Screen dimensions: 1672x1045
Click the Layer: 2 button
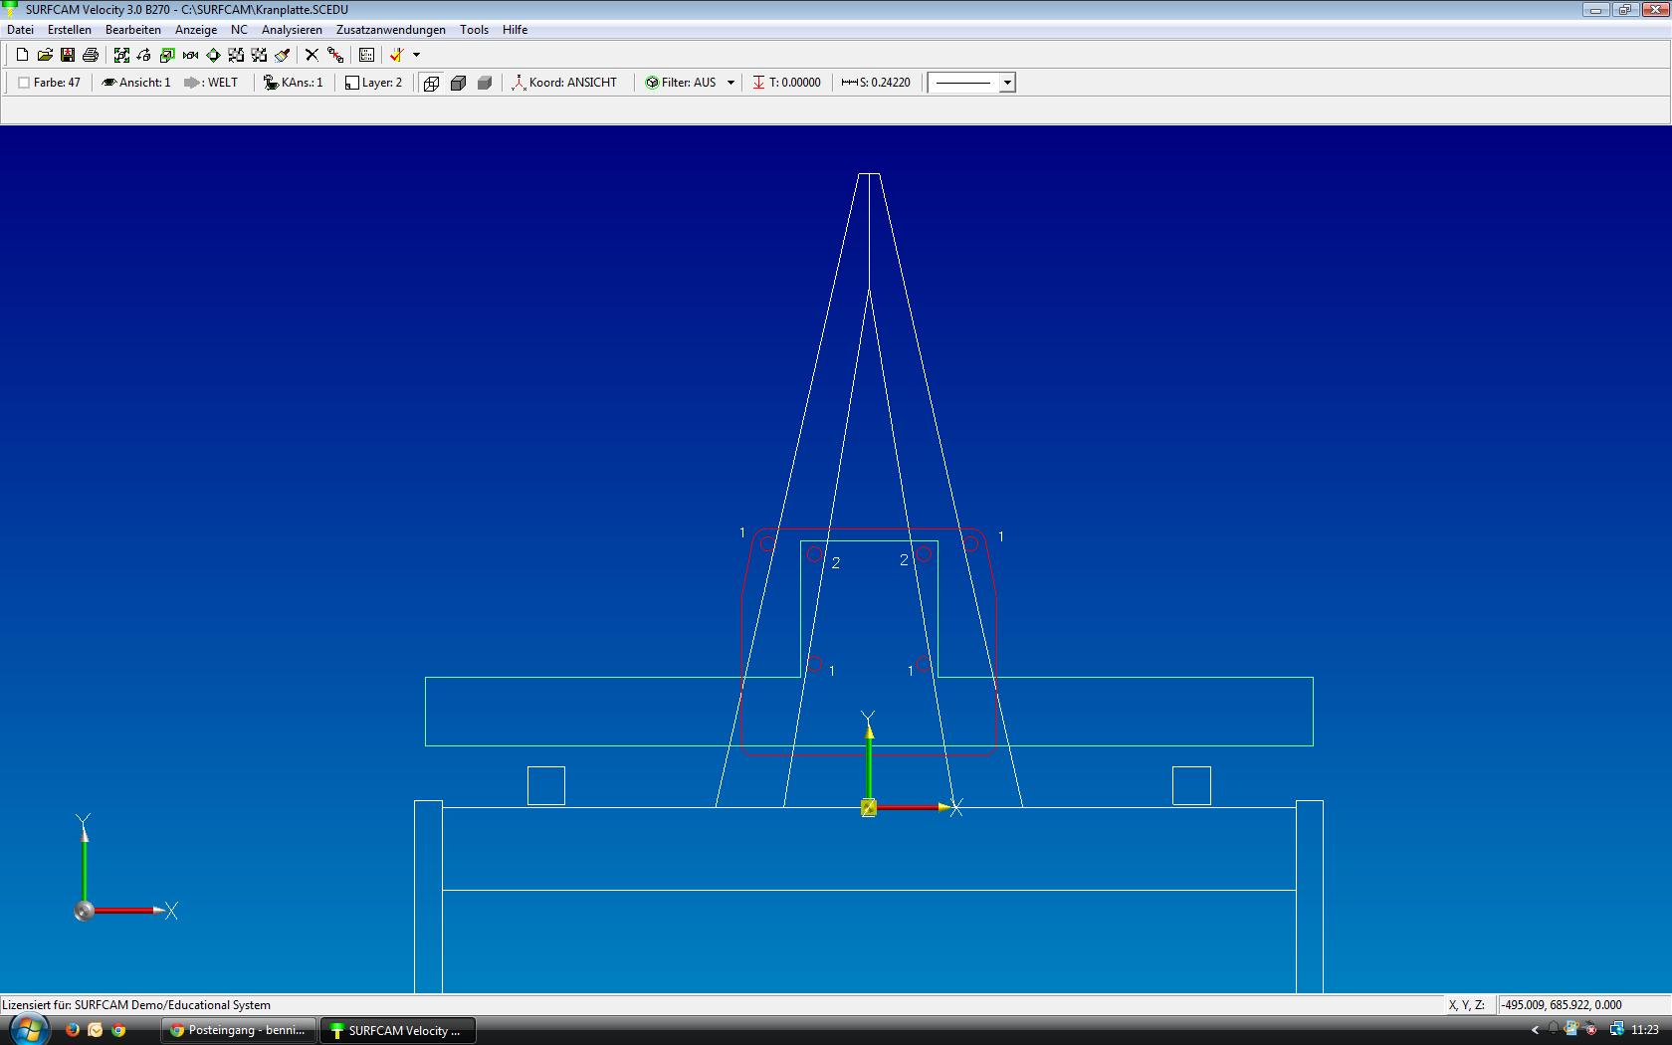[373, 83]
